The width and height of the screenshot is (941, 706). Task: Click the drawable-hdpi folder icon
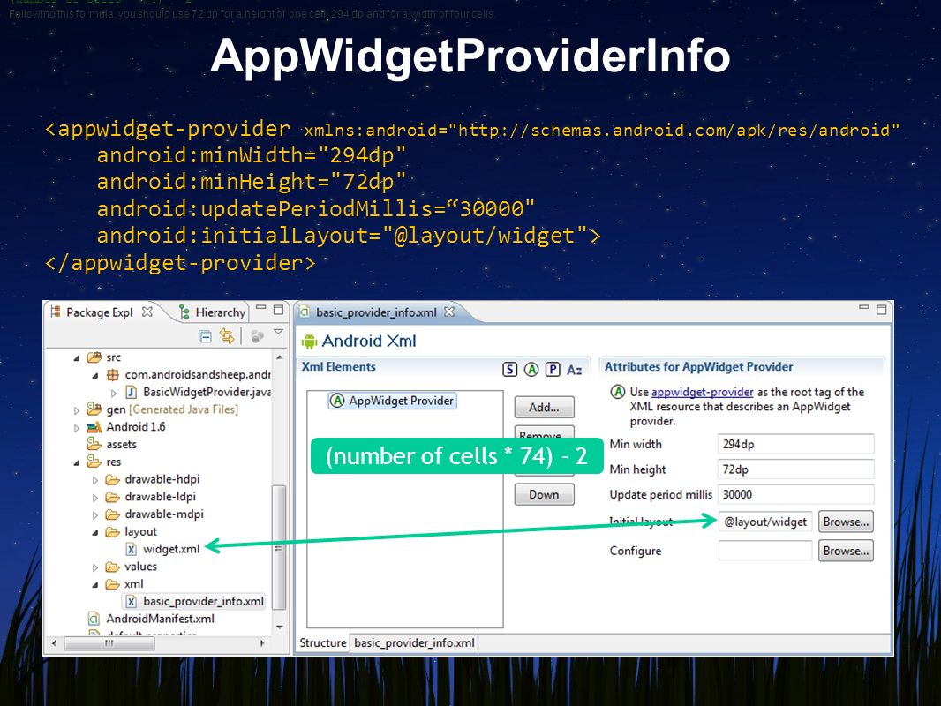112,479
